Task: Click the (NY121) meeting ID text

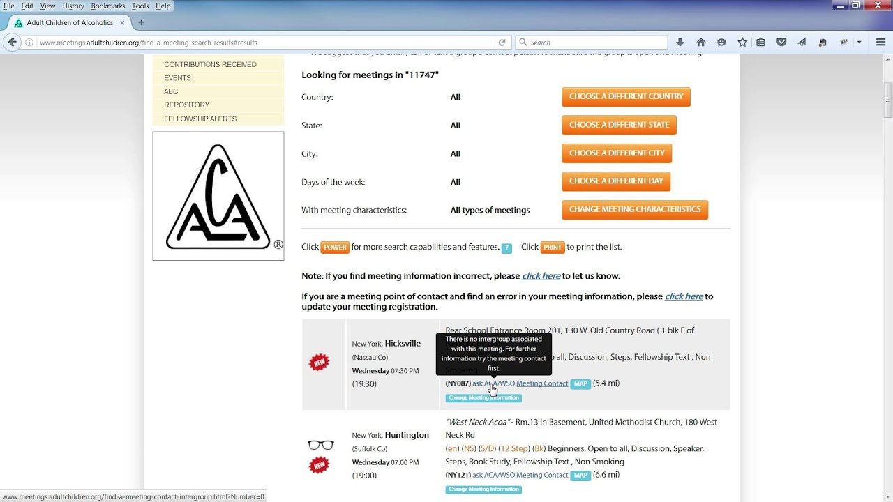Action: pyautogui.click(x=458, y=476)
